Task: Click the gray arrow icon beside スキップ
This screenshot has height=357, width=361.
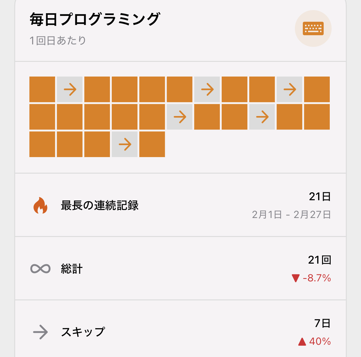Action: click(40, 332)
